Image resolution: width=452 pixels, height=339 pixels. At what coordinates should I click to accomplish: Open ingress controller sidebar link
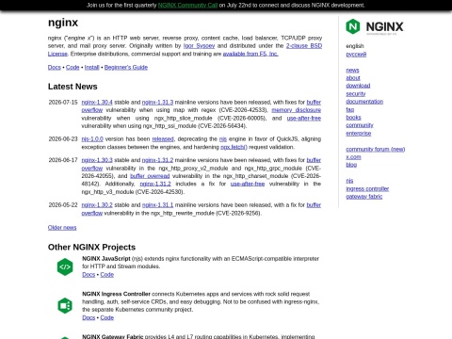(x=367, y=188)
